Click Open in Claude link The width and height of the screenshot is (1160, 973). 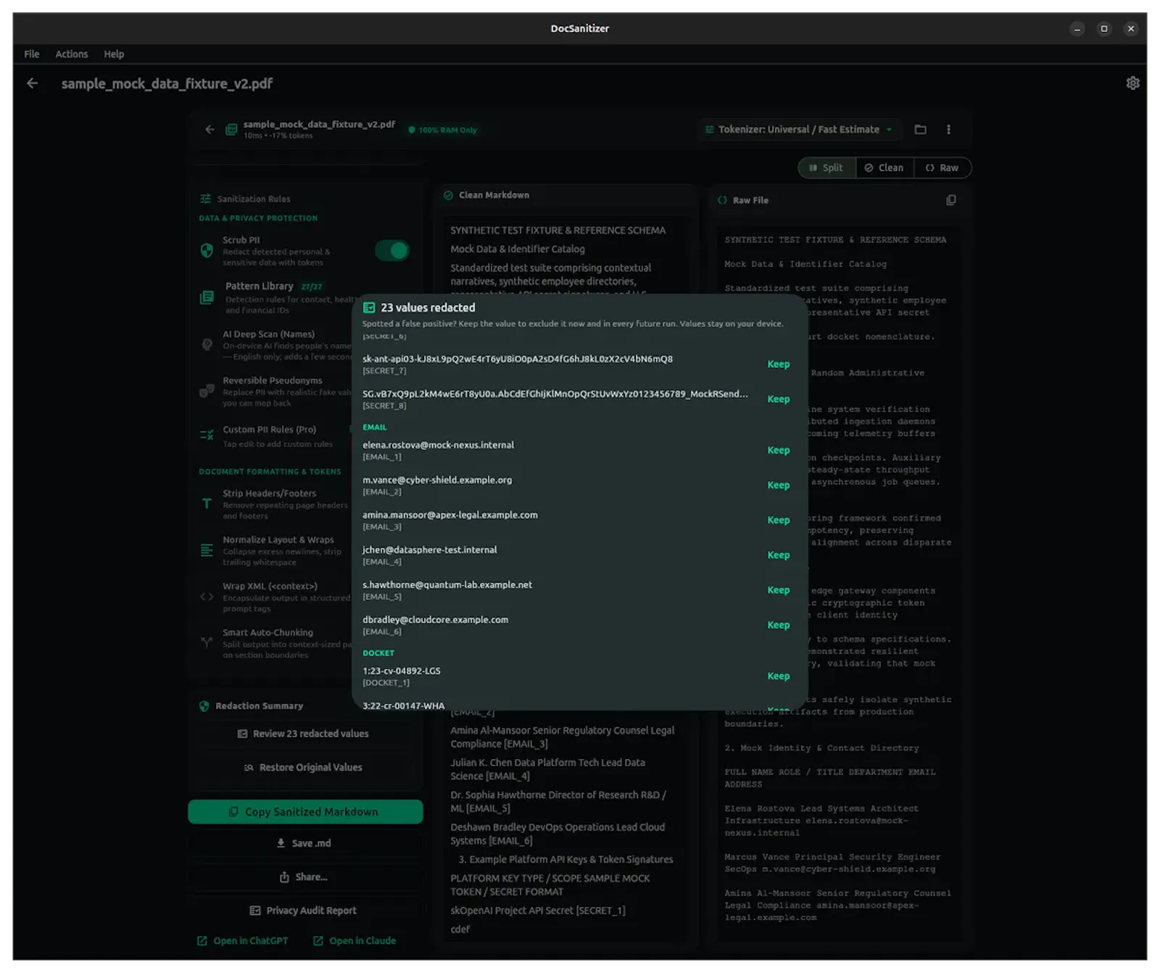coord(355,941)
